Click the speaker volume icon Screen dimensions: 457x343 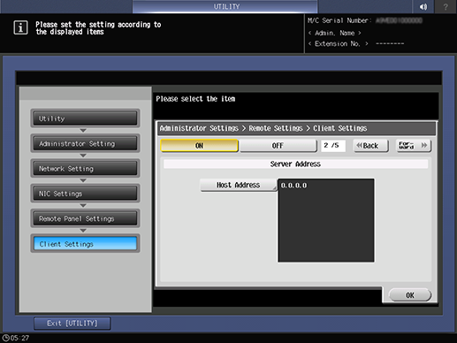423,6
